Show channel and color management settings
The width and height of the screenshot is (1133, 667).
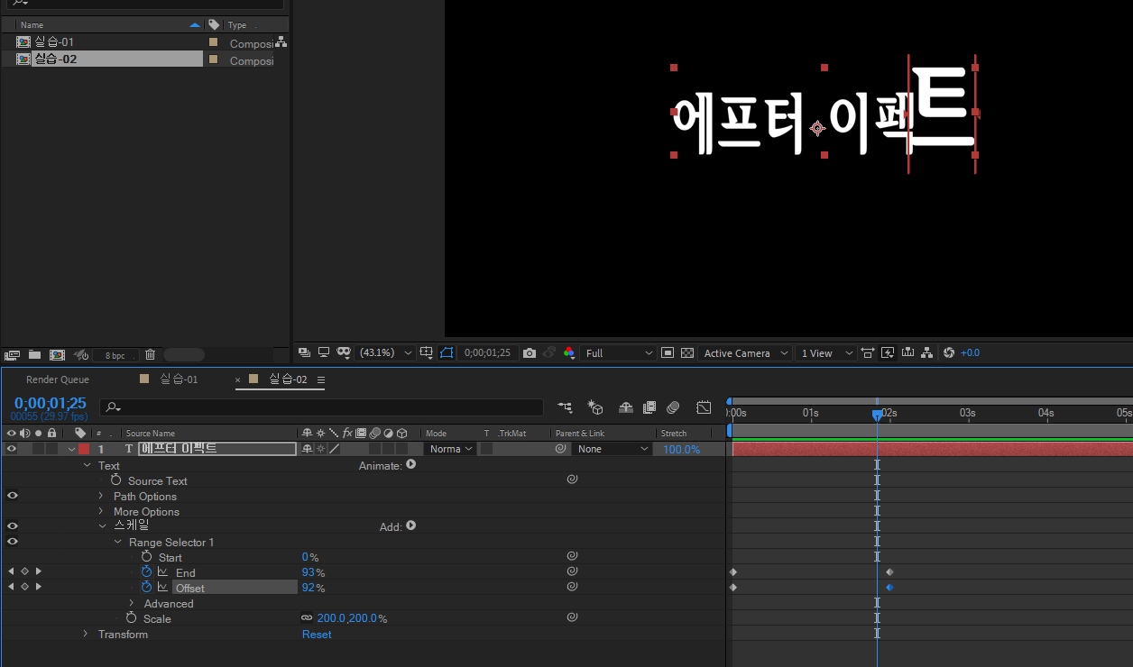tap(568, 352)
